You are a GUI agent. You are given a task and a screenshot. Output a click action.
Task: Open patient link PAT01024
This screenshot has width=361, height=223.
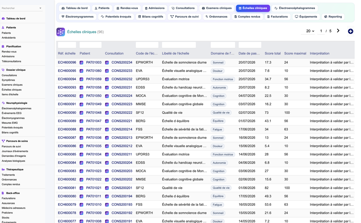tap(94, 163)
